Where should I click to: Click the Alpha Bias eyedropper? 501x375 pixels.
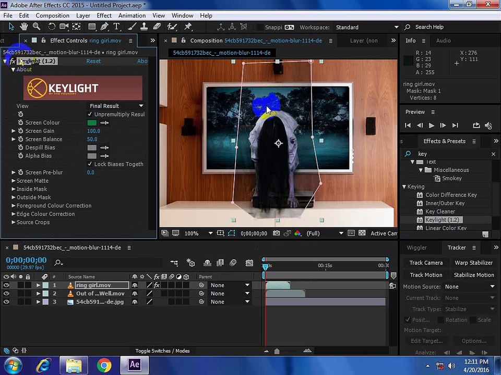[x=104, y=156]
